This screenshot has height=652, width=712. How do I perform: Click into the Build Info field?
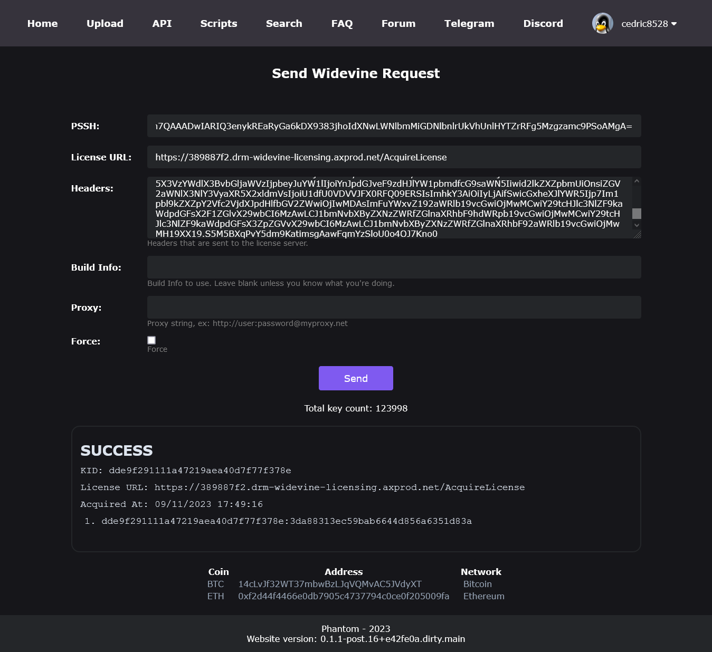pos(394,267)
